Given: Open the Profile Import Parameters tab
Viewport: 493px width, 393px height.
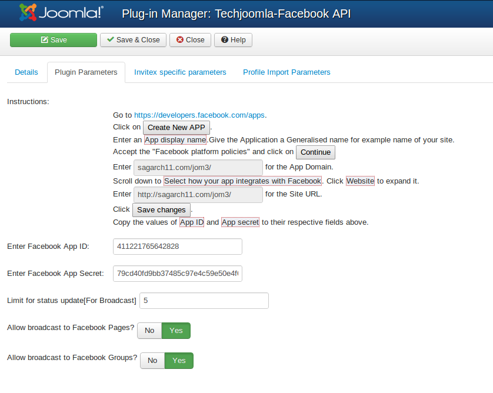Looking at the screenshot, I should (x=287, y=72).
